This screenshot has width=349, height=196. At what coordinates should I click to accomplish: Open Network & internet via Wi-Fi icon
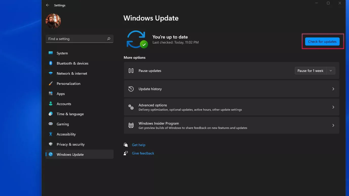click(x=51, y=73)
